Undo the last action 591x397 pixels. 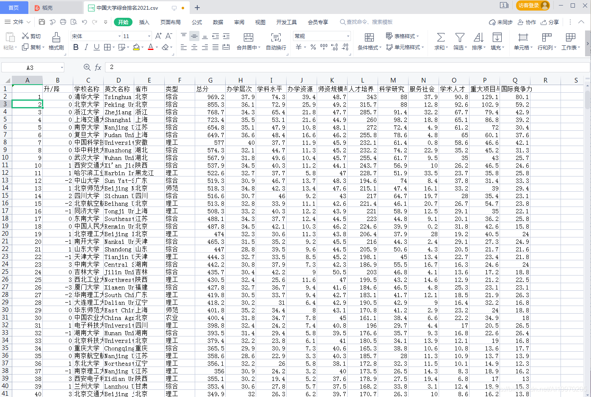[84, 22]
